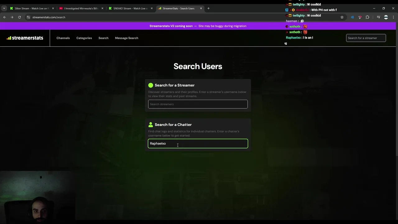Click the Streamerstats V2 coming soon banner
The width and height of the screenshot is (398, 224).
coord(198,26)
